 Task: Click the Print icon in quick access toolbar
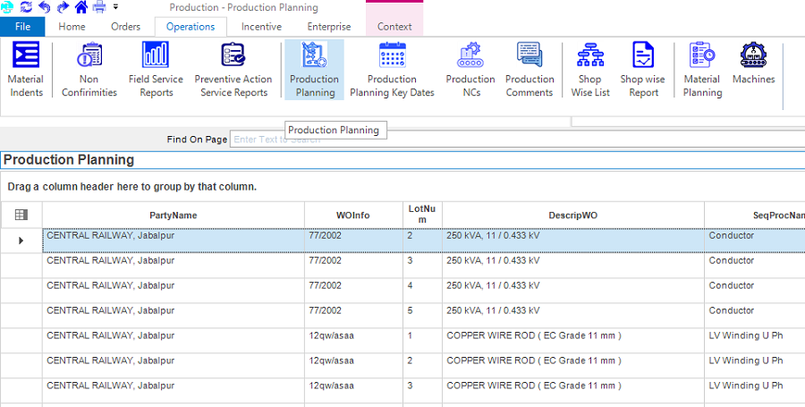(99, 7)
